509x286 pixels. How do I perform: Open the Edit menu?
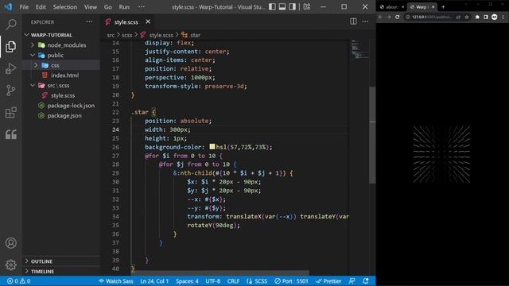pyautogui.click(x=41, y=7)
